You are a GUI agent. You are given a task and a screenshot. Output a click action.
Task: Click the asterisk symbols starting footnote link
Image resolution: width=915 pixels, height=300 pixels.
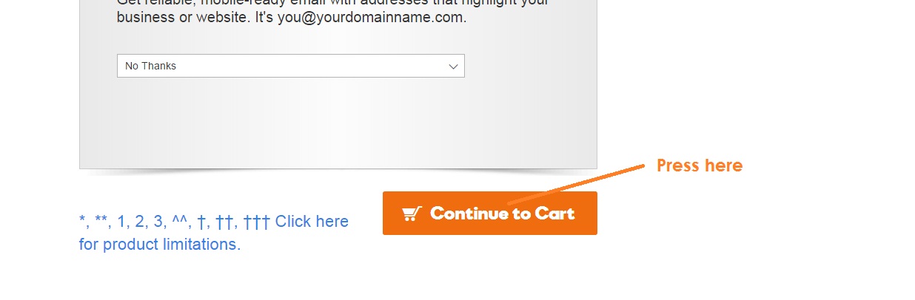pos(94,221)
